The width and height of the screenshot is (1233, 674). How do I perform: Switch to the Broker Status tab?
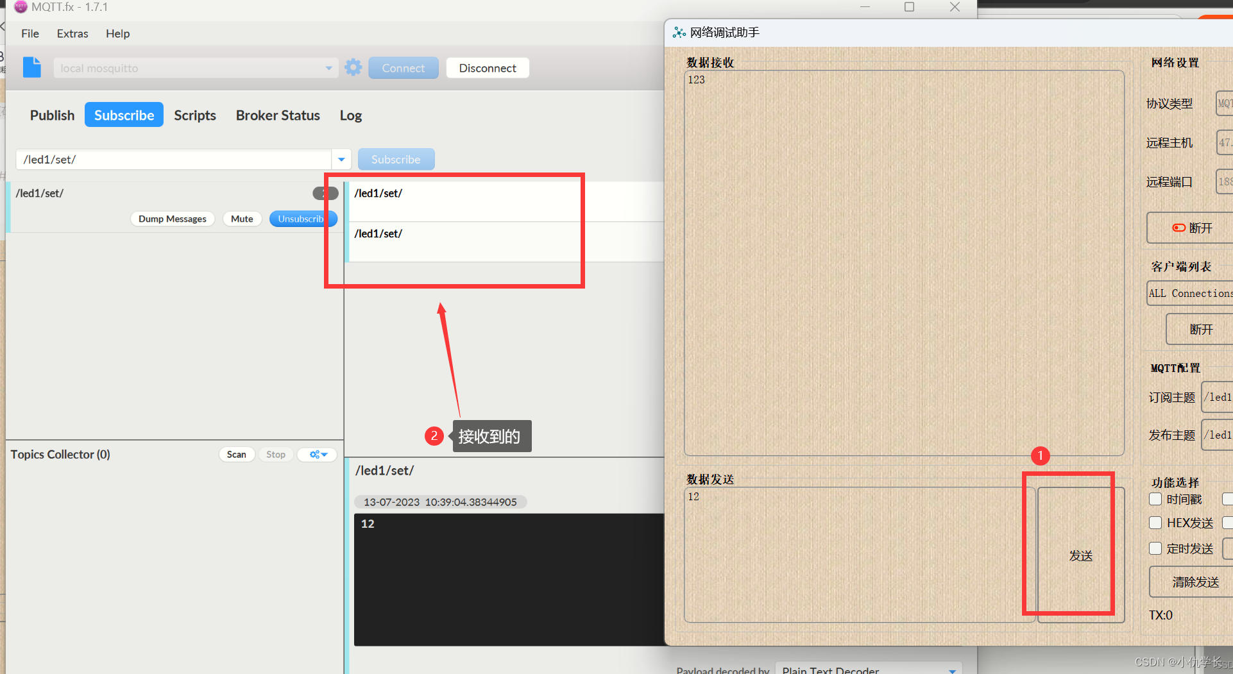click(278, 115)
